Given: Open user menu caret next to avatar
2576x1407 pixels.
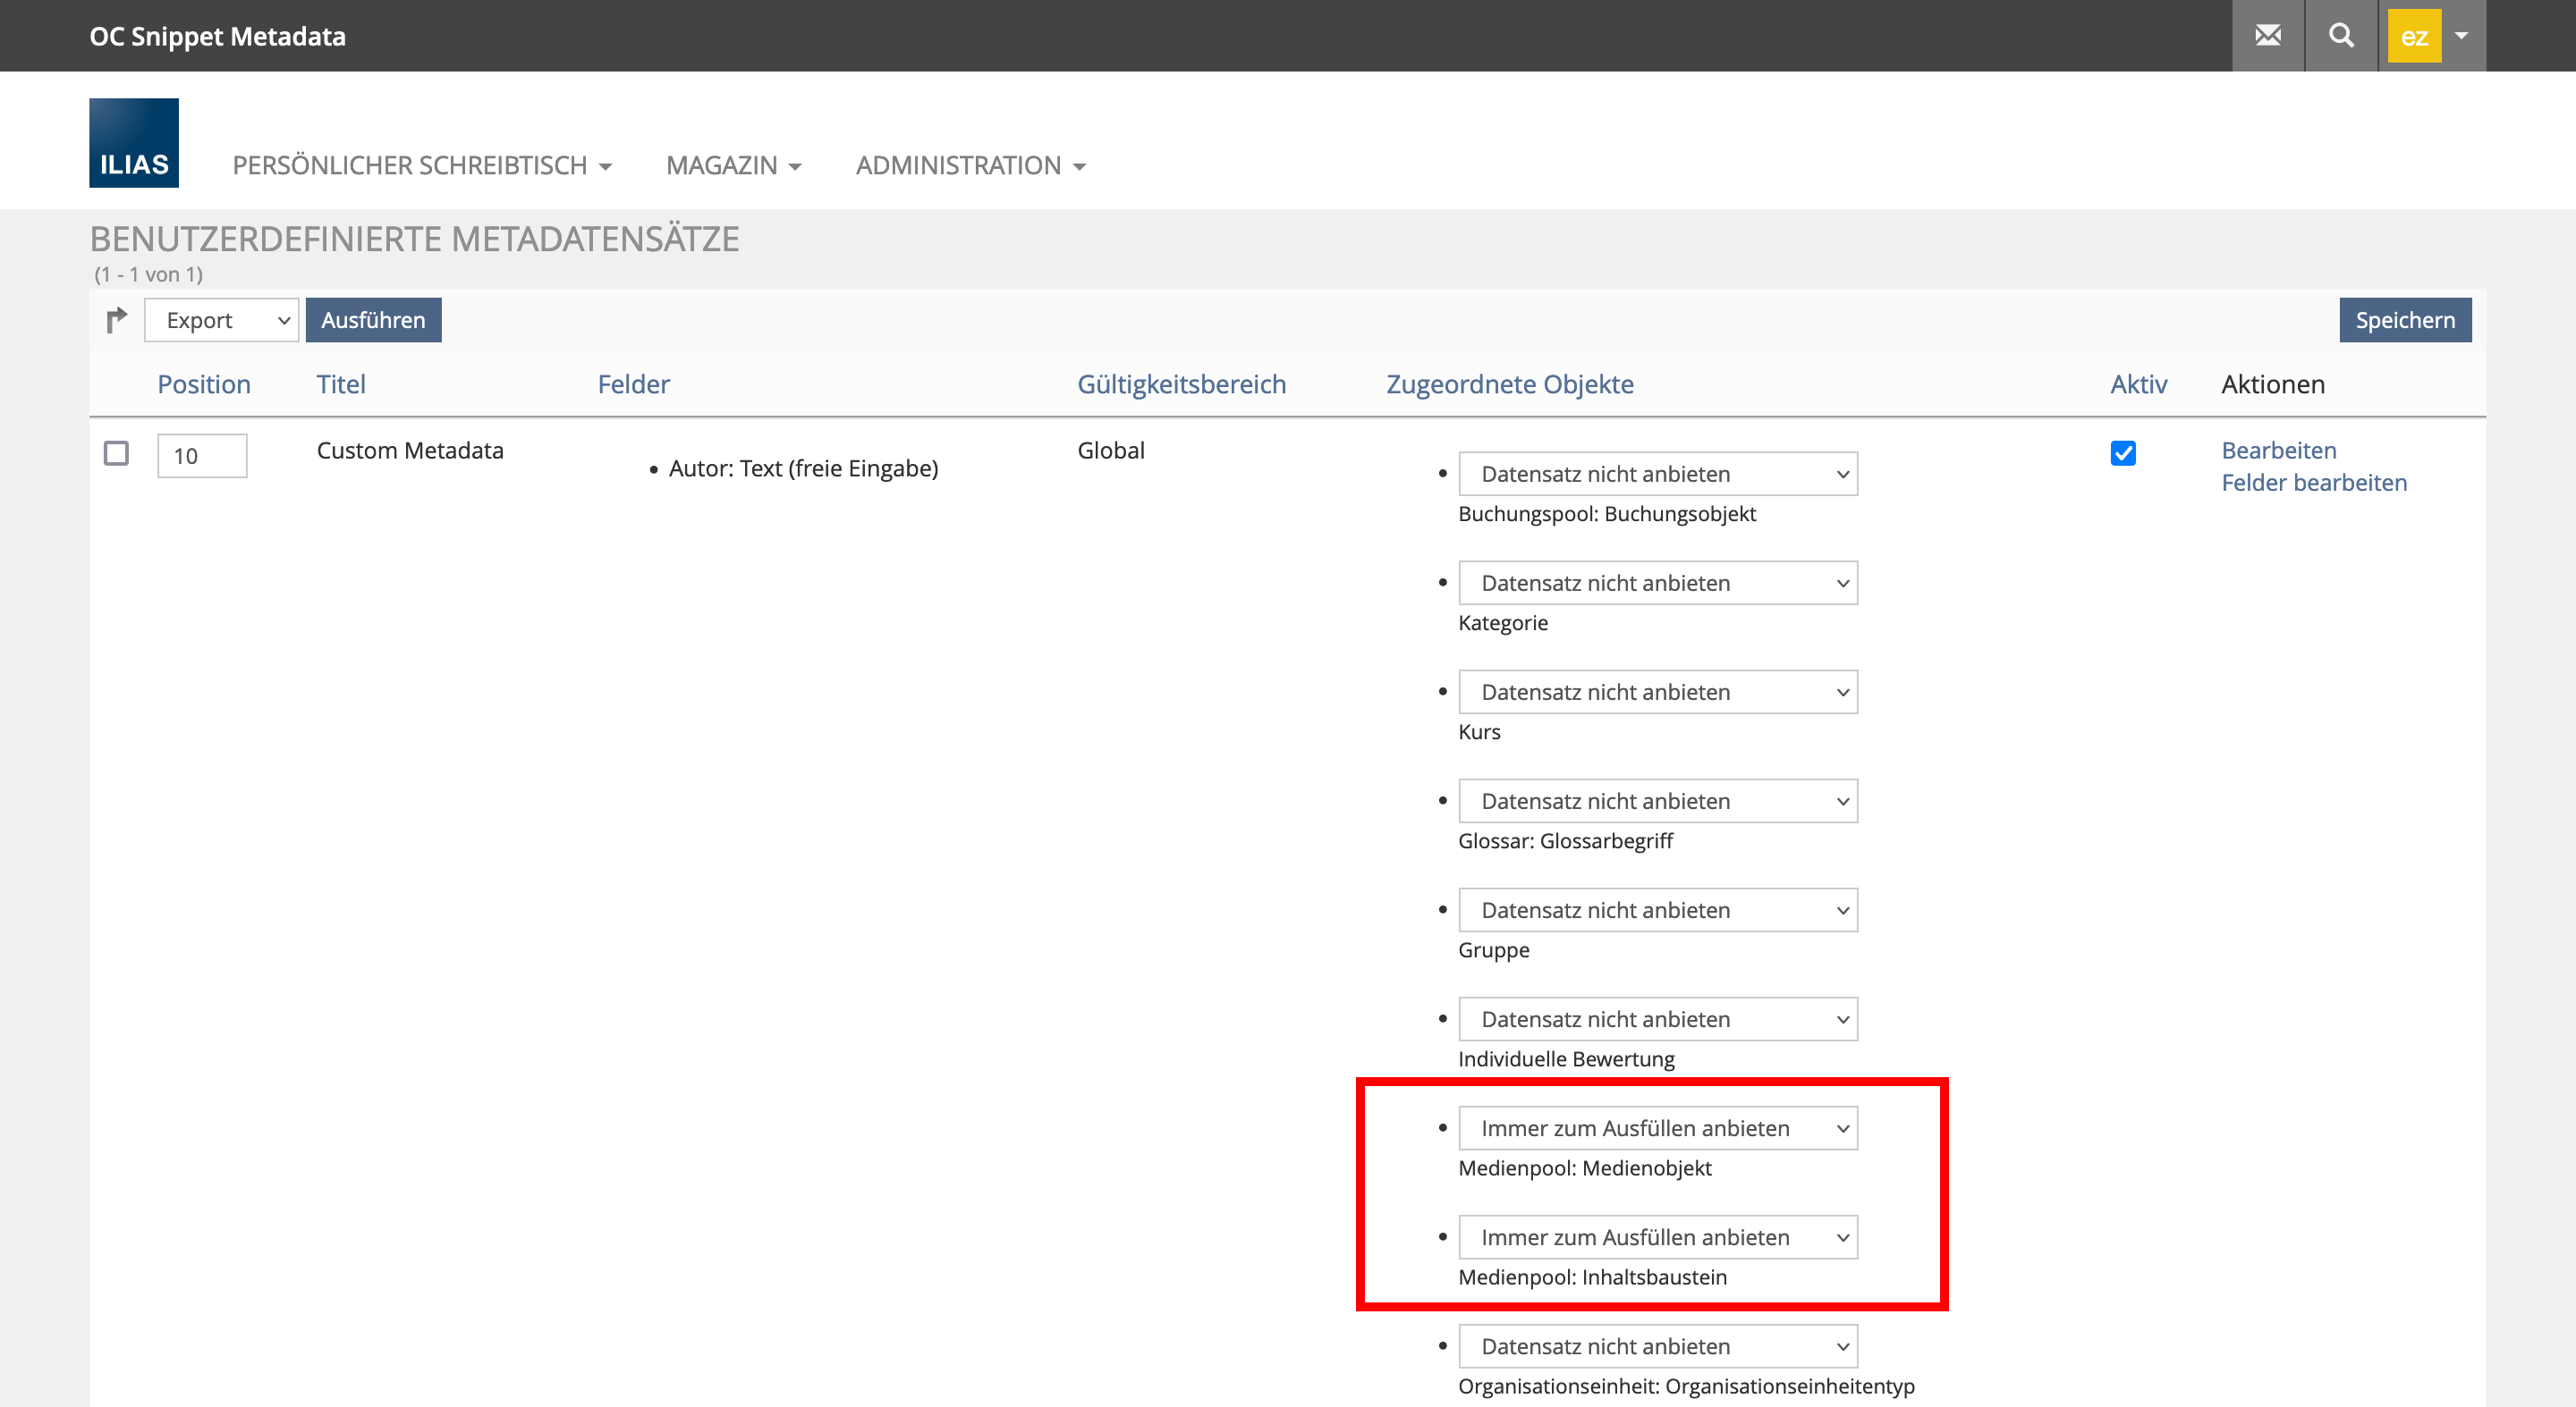Looking at the screenshot, I should [2461, 36].
